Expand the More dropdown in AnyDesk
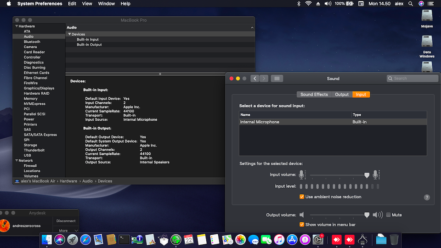 [66, 231]
